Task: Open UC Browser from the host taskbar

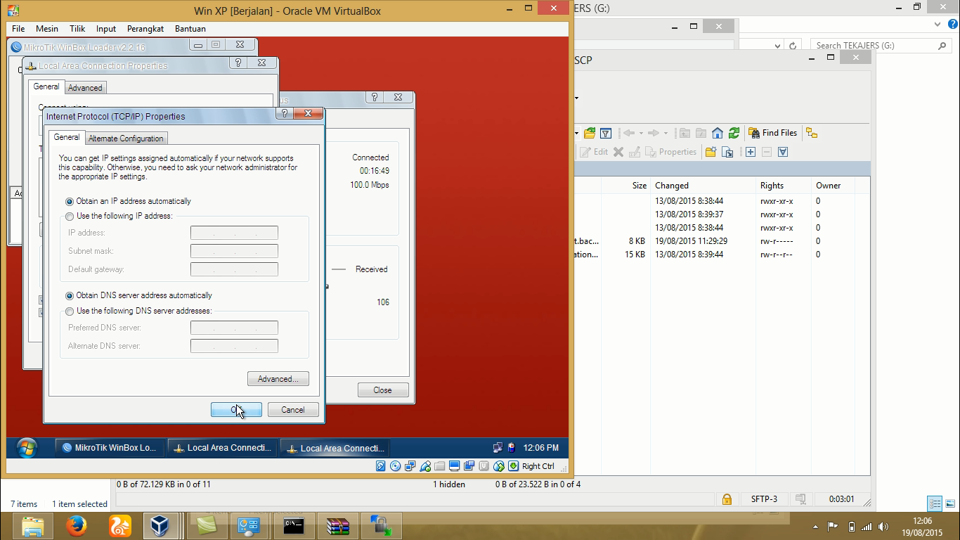Action: [120, 525]
